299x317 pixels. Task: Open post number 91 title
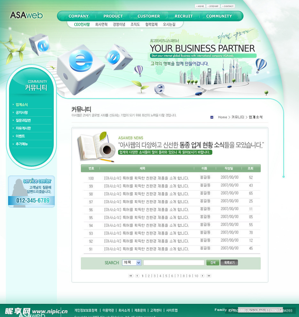(x=146, y=249)
